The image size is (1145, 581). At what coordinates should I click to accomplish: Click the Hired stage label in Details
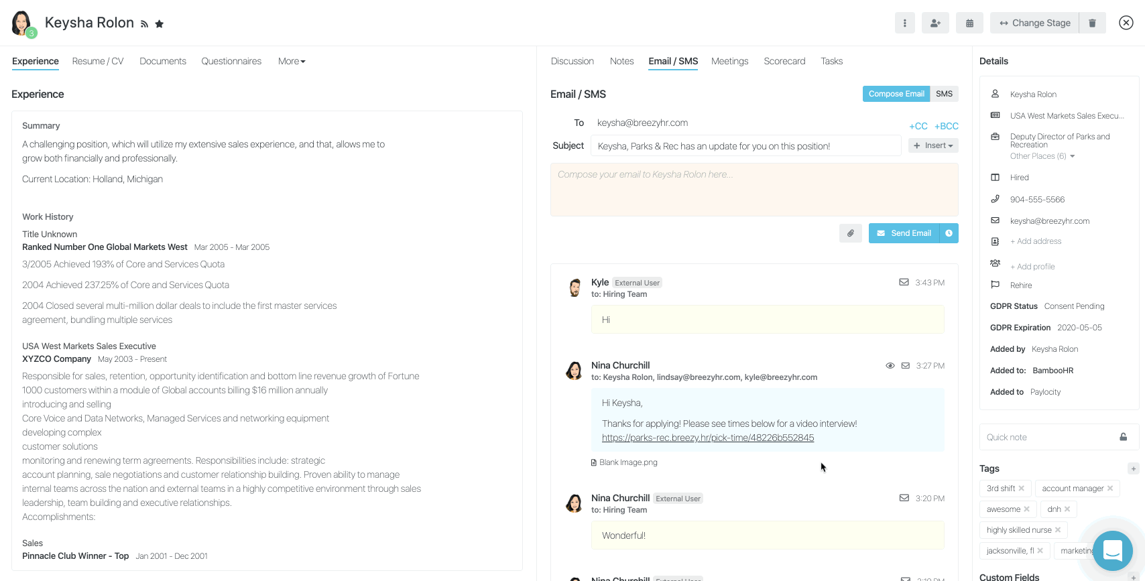pyautogui.click(x=1020, y=178)
